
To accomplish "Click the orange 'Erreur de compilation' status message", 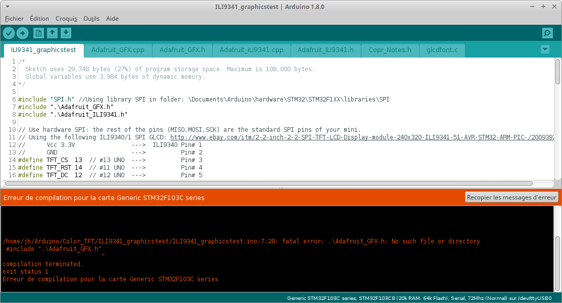I will pyautogui.click(x=104, y=197).
